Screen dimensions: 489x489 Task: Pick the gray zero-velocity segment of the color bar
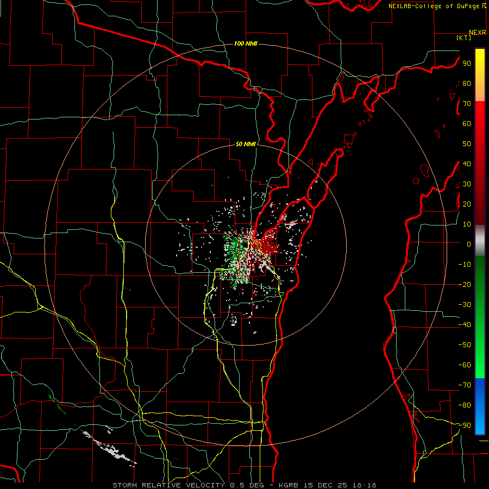(480, 241)
